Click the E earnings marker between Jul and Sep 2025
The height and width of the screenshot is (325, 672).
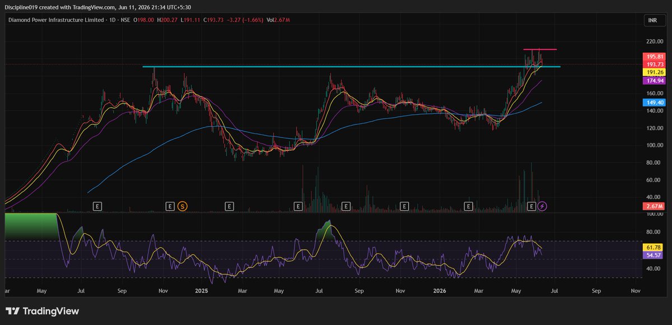tap(346, 207)
